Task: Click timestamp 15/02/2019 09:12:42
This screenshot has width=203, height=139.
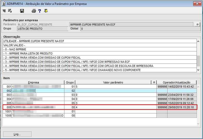Action: point(182,103)
